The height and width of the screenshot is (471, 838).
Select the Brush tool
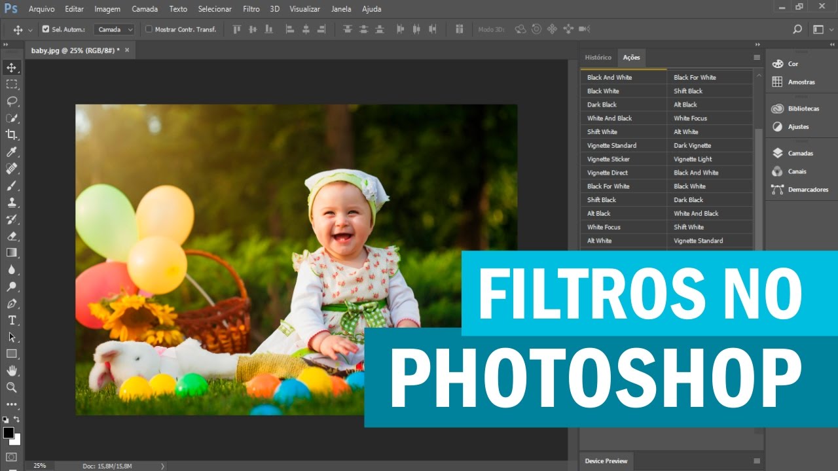tap(12, 185)
